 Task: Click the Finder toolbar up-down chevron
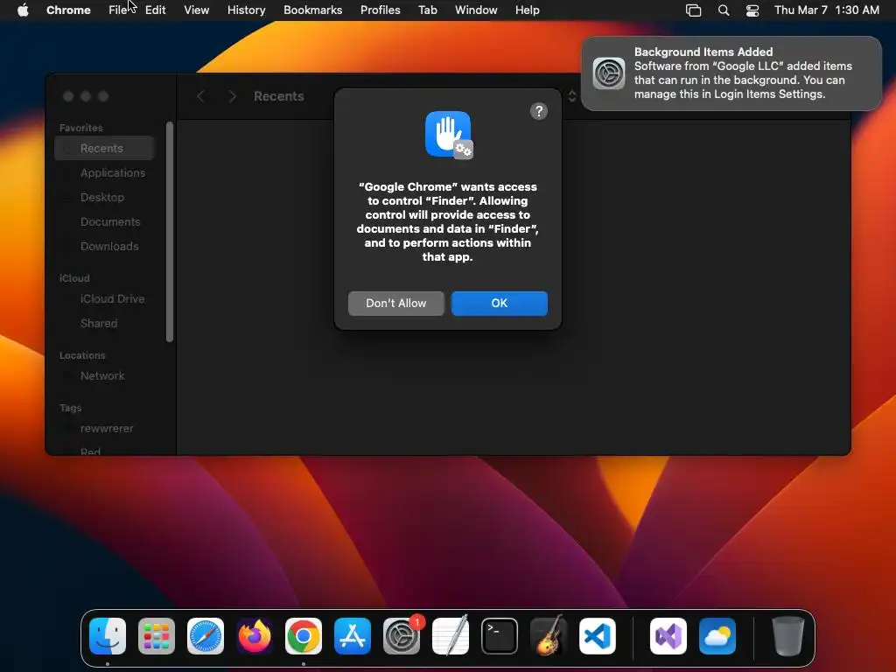pos(571,96)
